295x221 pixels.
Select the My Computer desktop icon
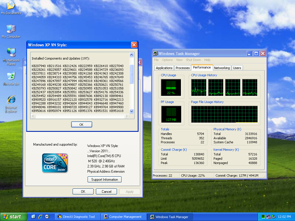(x=11, y=31)
